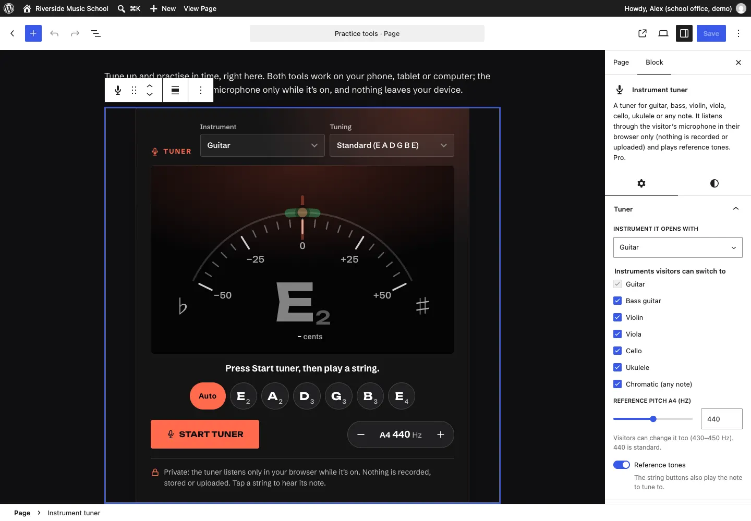Uncheck the Viola checkbox
This screenshot has height=521, width=751.
pos(617,334)
